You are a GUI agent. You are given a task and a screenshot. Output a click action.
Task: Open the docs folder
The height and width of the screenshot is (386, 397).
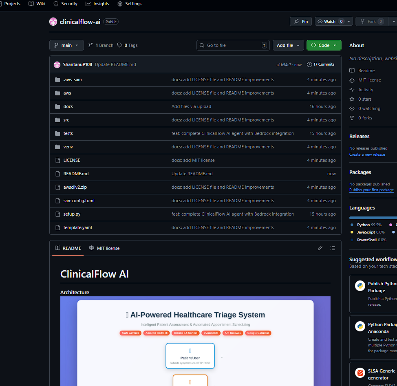(x=68, y=106)
